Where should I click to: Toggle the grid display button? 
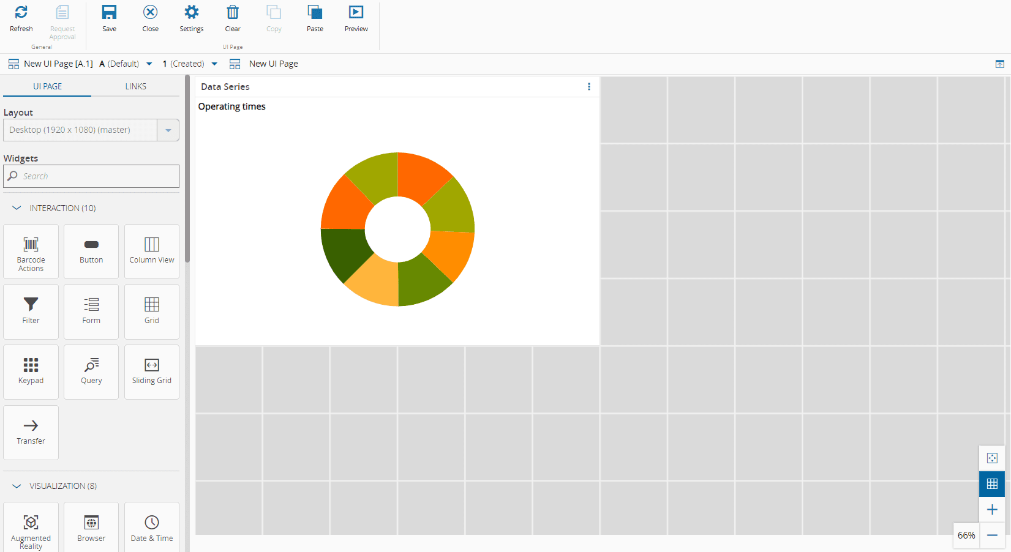pos(992,484)
